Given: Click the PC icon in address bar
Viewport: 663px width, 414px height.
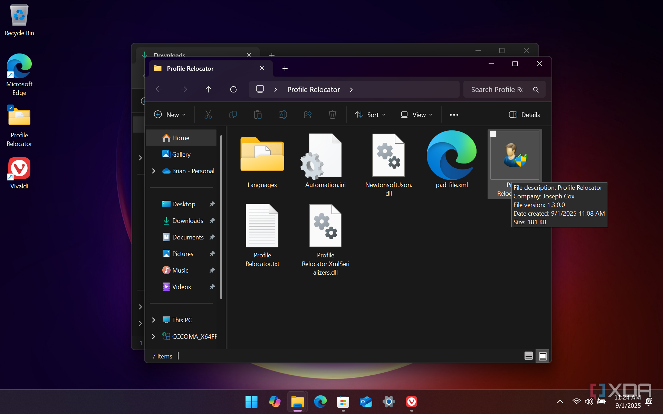Looking at the screenshot, I should [260, 89].
